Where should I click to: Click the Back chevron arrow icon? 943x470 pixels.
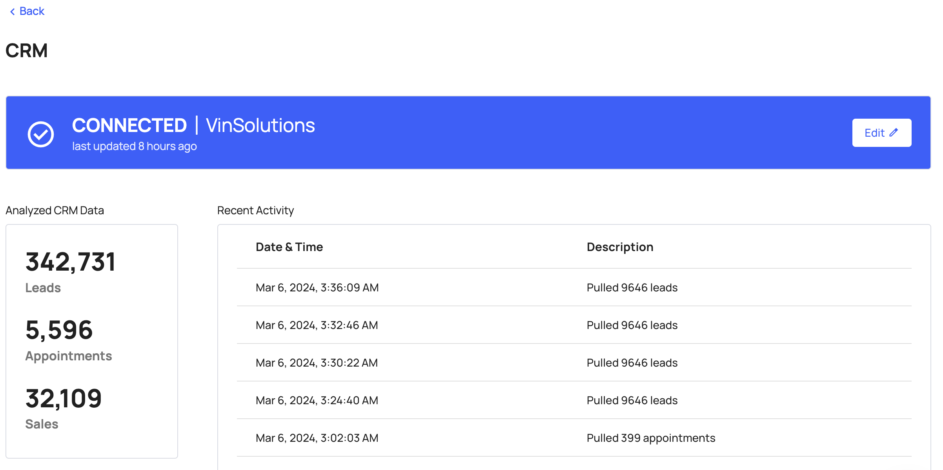coord(13,12)
